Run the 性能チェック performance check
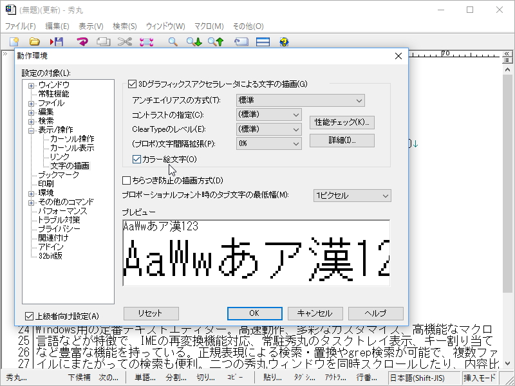 [342, 122]
